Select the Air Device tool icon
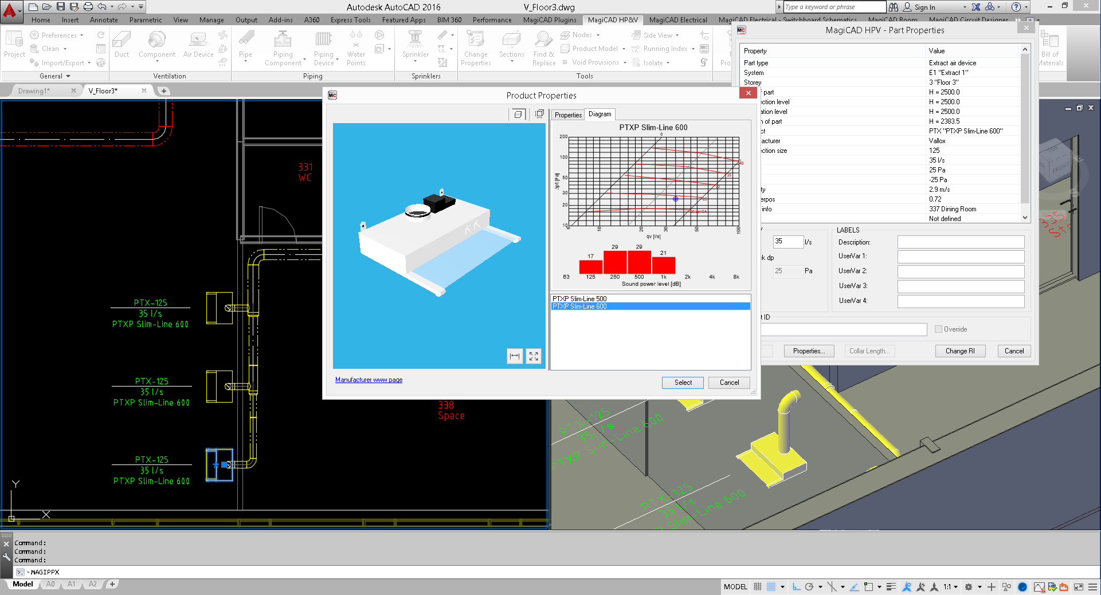This screenshot has height=595, width=1101. click(x=198, y=45)
